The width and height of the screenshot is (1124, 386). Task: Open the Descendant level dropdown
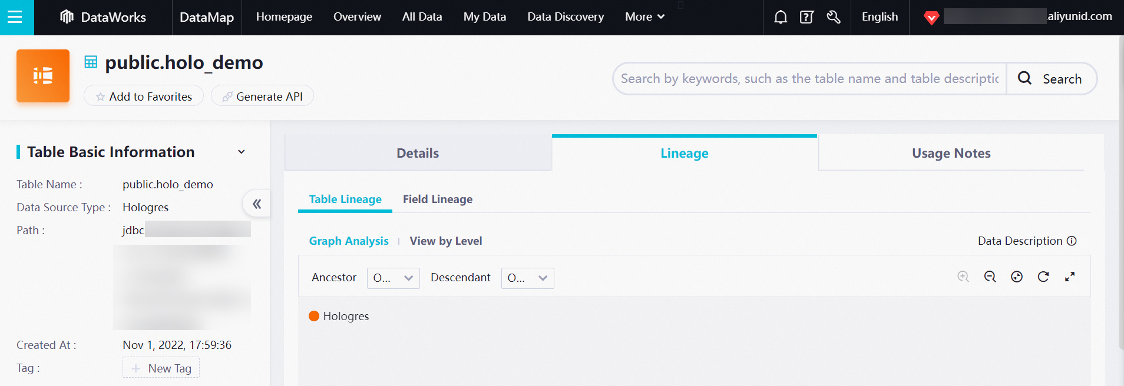pyautogui.click(x=527, y=278)
